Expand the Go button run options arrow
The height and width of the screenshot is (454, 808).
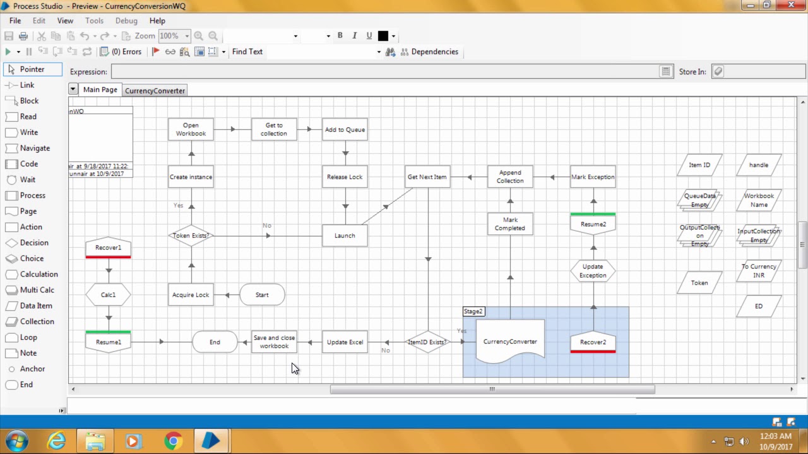tap(18, 52)
